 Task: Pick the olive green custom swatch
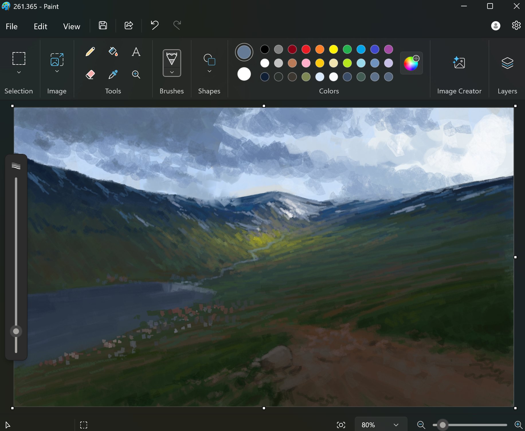coord(306,77)
